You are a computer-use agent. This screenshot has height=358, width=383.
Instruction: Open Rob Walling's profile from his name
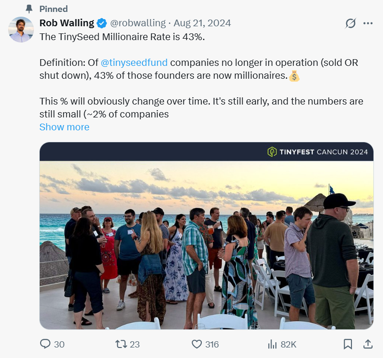point(67,22)
